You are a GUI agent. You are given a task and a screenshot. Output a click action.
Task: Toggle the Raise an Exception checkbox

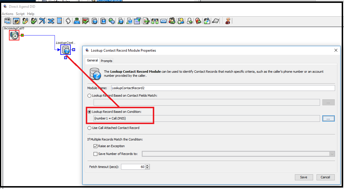(95, 146)
